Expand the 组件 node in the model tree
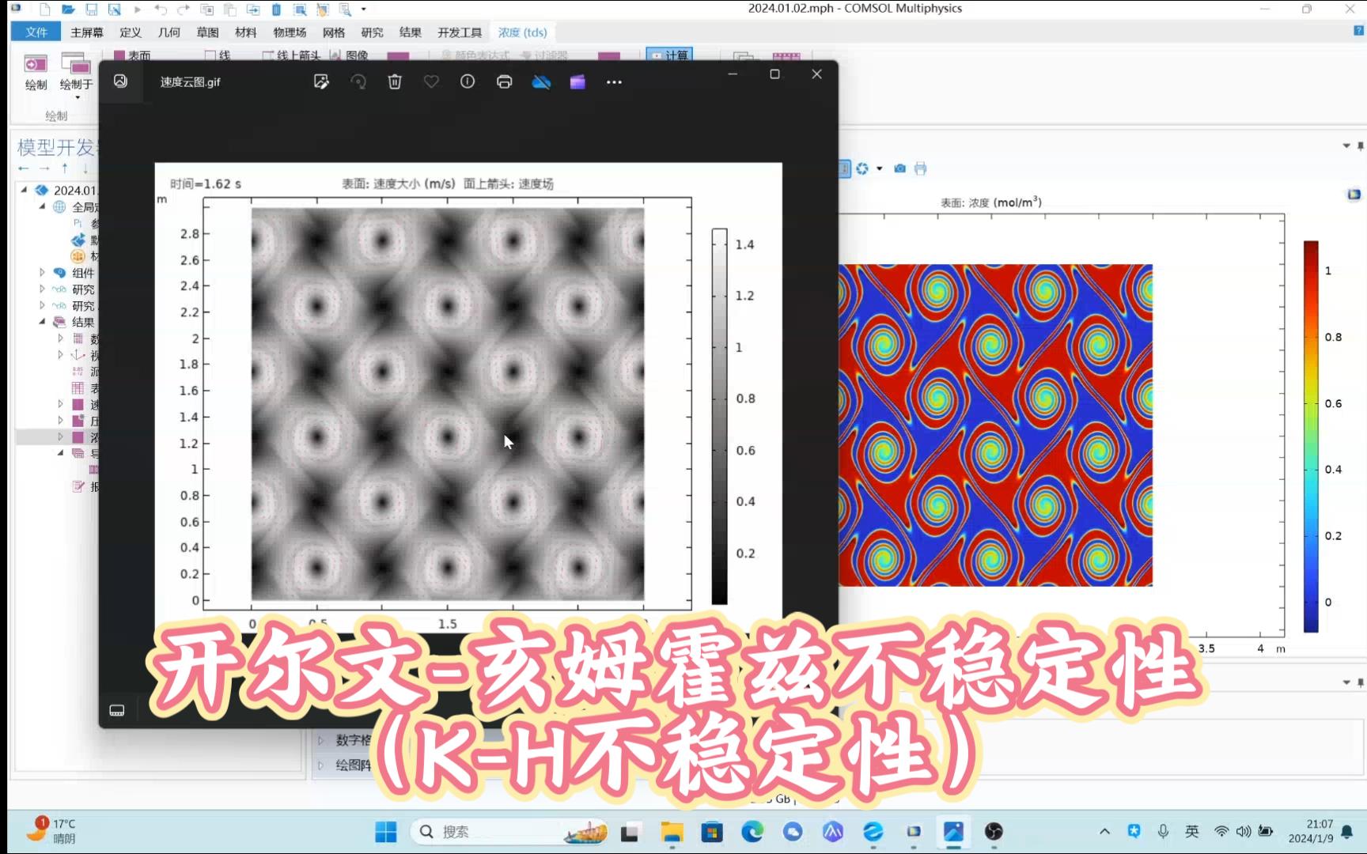The width and height of the screenshot is (1367, 854). 41,272
